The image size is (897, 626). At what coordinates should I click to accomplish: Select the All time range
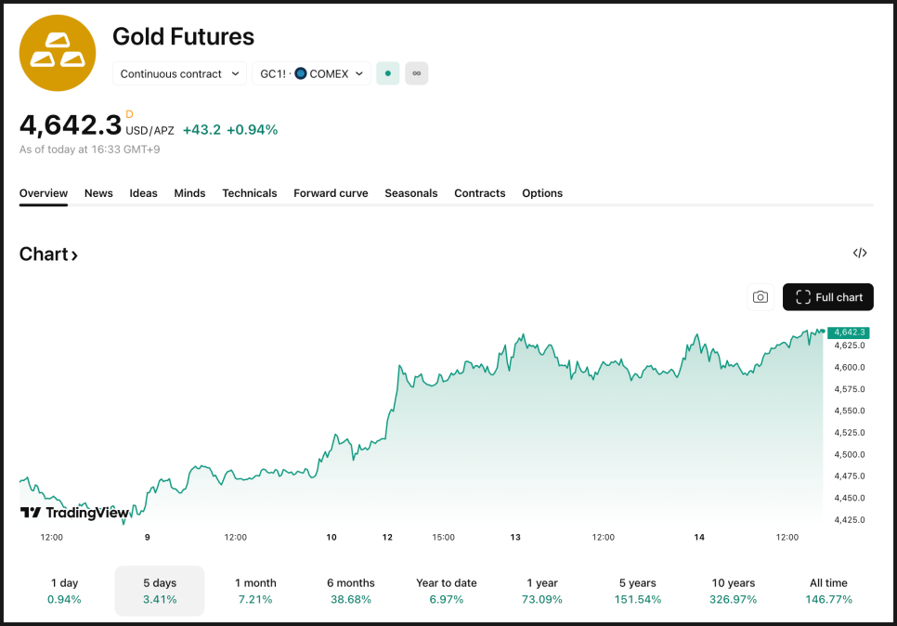828,591
